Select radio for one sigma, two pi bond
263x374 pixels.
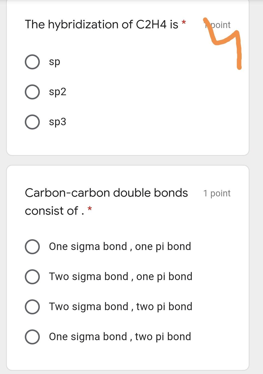click(32, 337)
